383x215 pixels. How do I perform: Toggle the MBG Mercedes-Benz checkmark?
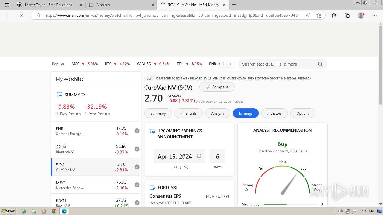(x=137, y=185)
